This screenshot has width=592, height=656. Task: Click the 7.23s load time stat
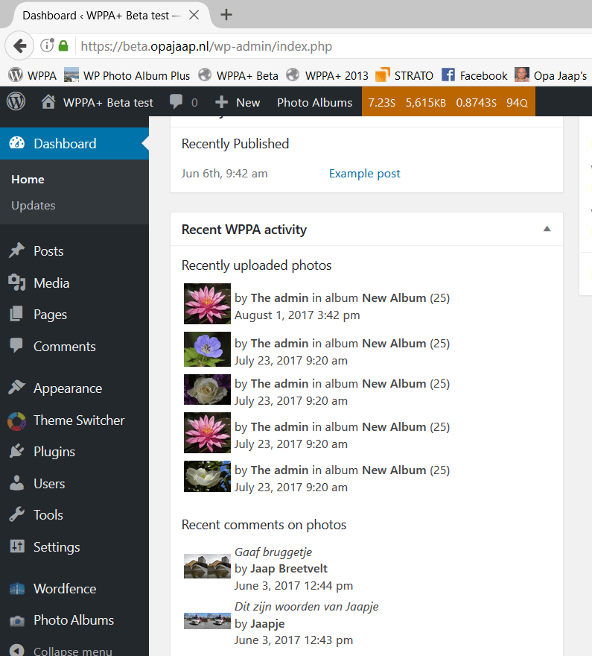(381, 103)
